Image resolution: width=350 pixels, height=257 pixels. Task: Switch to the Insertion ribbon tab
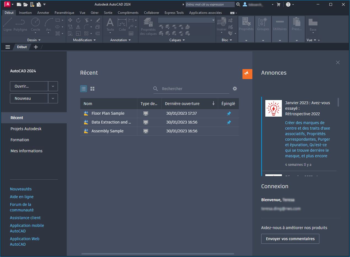[25, 13]
